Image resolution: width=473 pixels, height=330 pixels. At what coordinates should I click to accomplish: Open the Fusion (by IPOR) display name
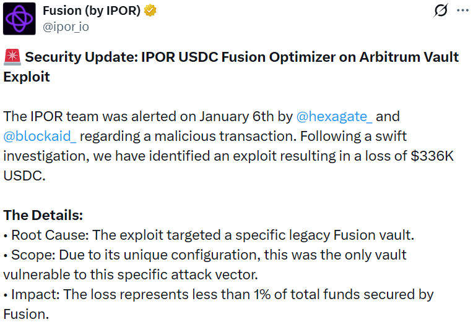coord(92,11)
